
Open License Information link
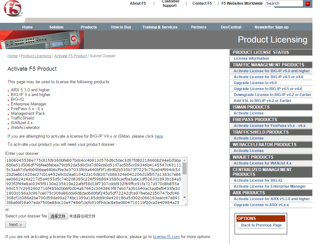click(251, 58)
